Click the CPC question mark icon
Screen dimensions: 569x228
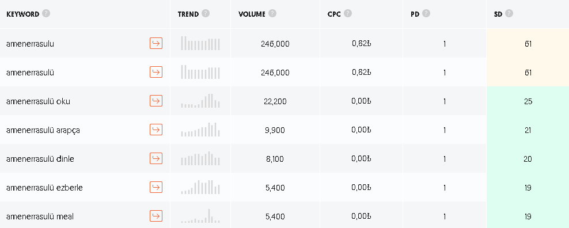[348, 13]
